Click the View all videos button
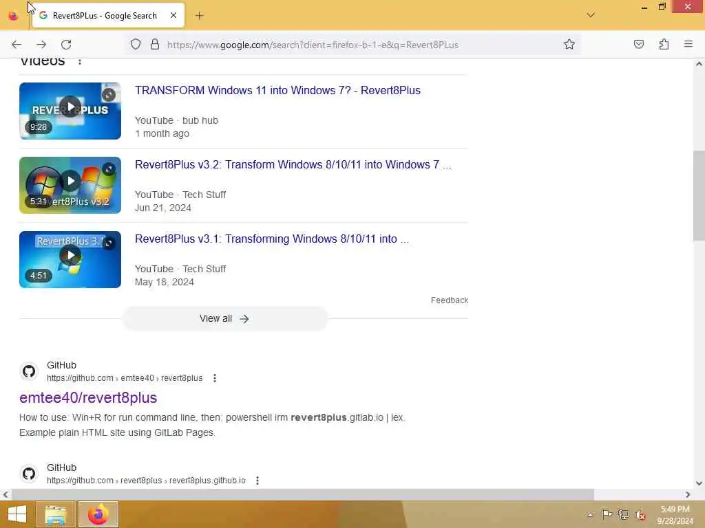The width and height of the screenshot is (705, 528). pyautogui.click(x=225, y=318)
